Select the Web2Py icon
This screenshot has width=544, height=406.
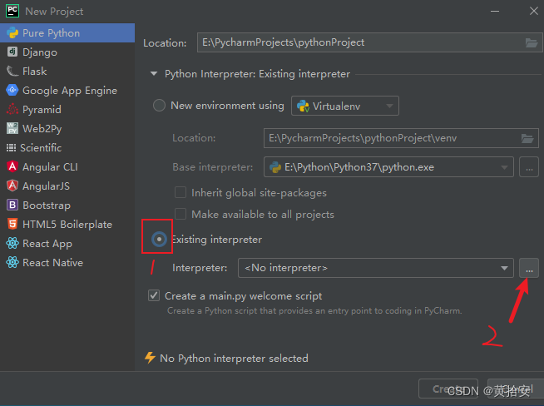12,128
